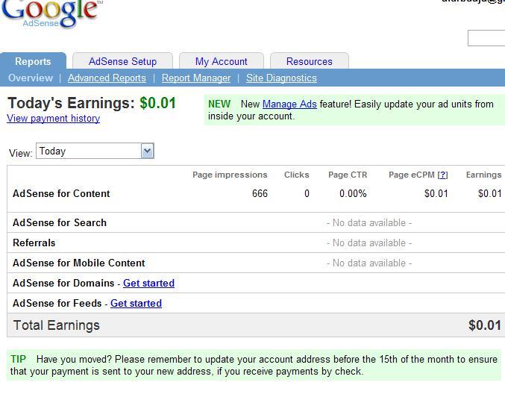Click the 0.00% Page CTR value

coord(353,193)
